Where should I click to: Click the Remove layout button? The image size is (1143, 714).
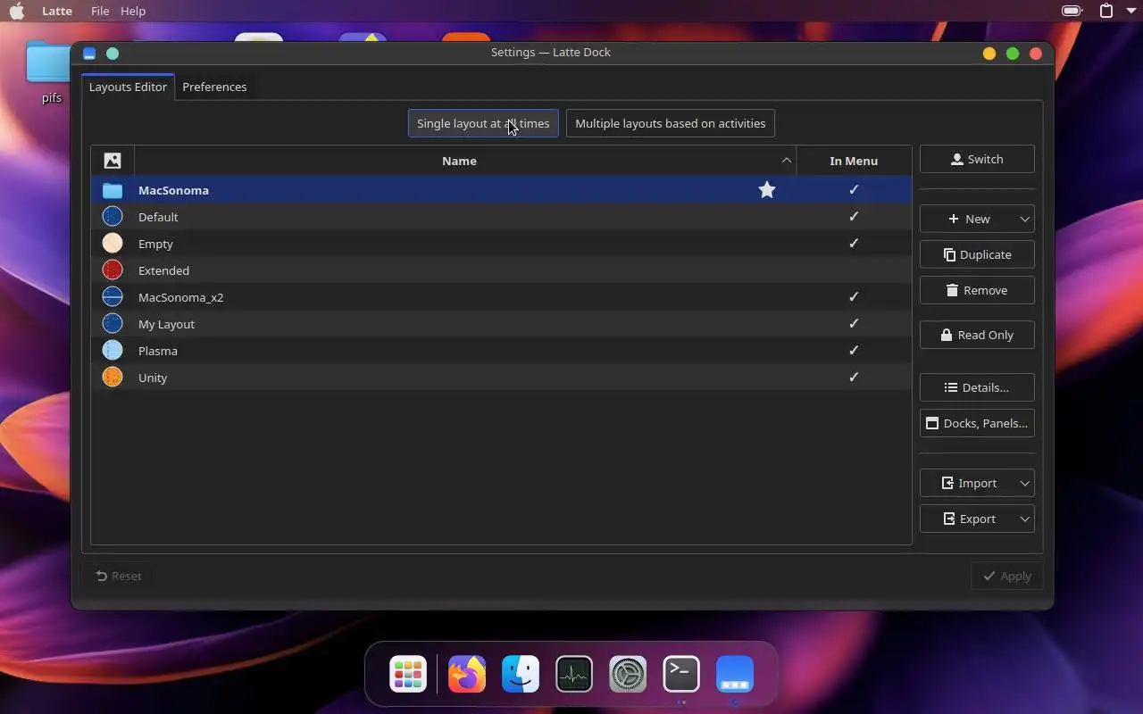(977, 290)
